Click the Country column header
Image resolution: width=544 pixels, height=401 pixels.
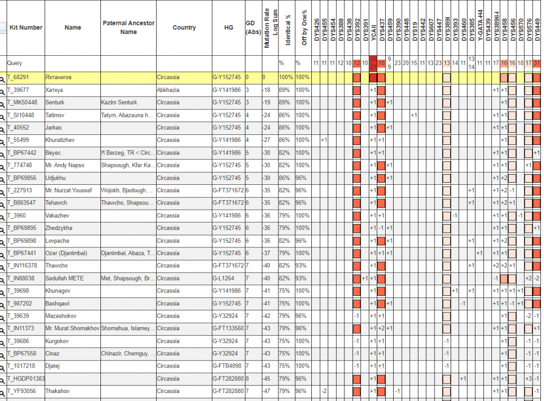(184, 28)
